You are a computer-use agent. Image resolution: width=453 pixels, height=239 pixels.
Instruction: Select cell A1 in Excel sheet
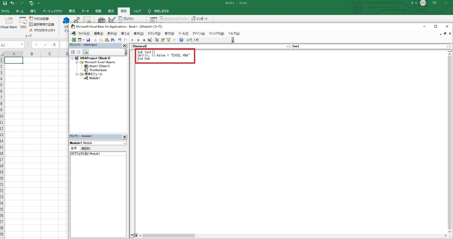(x=14, y=60)
